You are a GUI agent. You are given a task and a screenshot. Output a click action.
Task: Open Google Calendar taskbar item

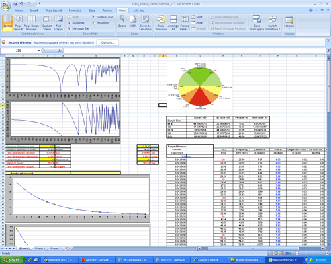[x=209, y=260]
